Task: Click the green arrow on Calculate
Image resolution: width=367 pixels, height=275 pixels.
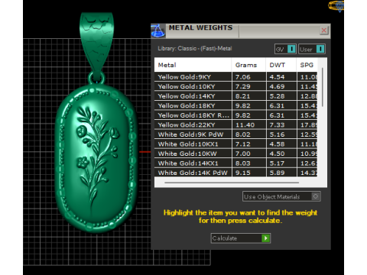Action: point(265,238)
